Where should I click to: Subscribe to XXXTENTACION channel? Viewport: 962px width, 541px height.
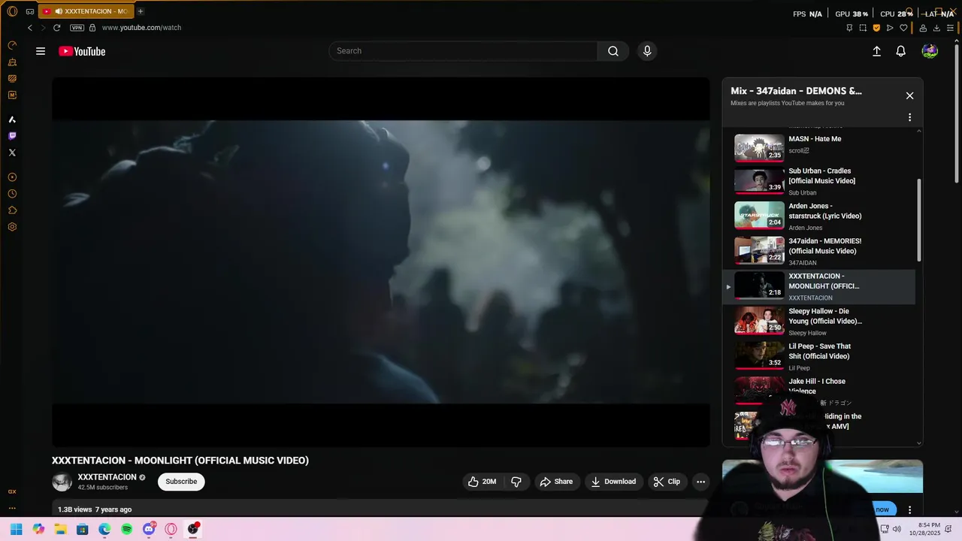(181, 482)
